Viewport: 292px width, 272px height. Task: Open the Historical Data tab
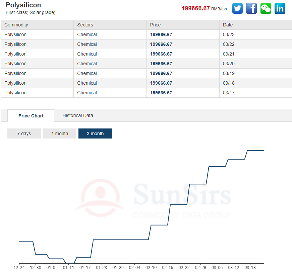point(78,115)
